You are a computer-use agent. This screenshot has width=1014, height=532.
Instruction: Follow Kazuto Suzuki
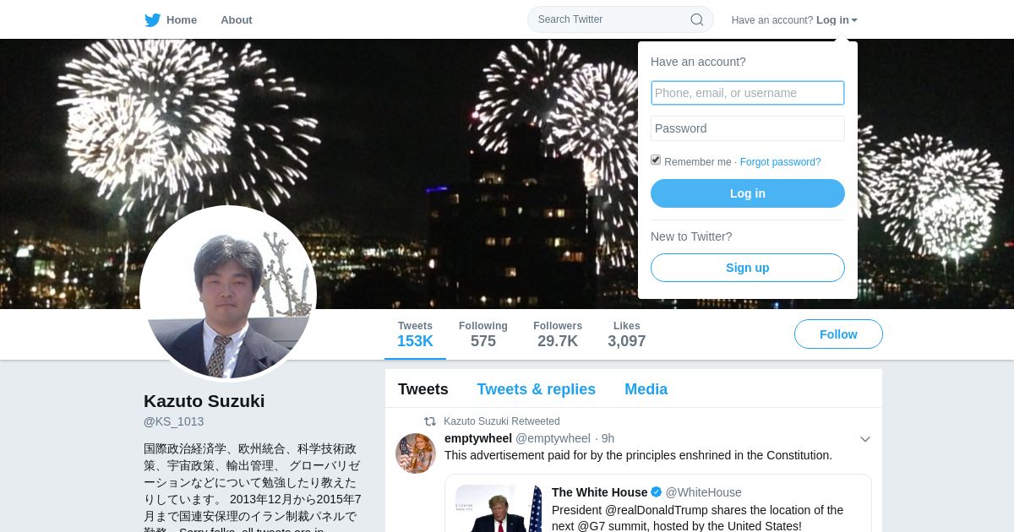click(838, 334)
